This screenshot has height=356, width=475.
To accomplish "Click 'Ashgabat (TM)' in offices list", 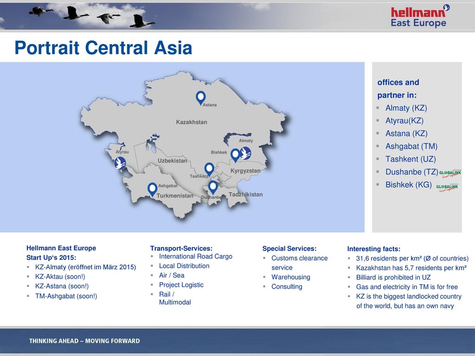I will coord(411,146).
